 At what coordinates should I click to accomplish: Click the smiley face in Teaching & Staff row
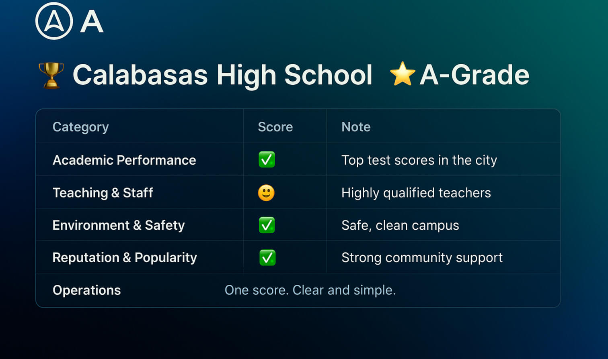(x=266, y=193)
